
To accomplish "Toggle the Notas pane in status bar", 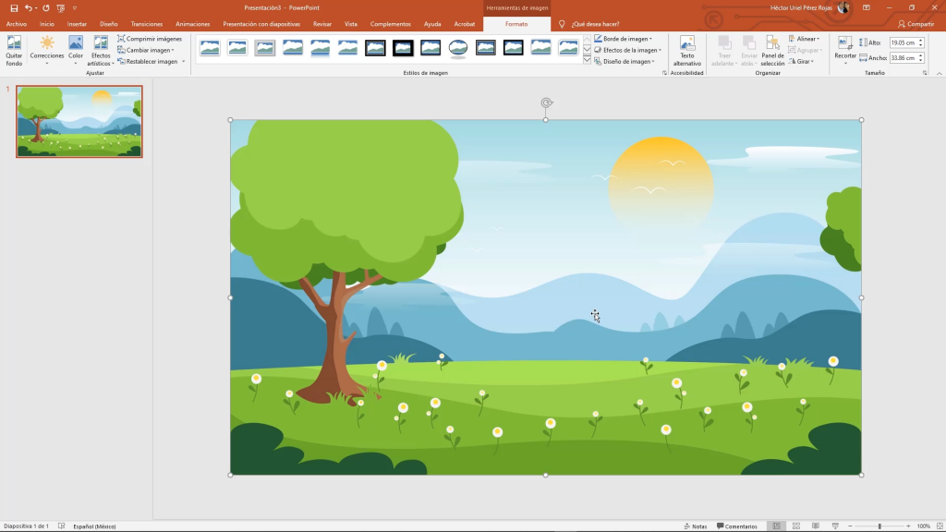I will [695, 526].
